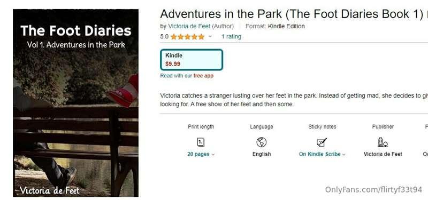Click the English language label
The width and height of the screenshot is (428, 200).
[262, 154]
